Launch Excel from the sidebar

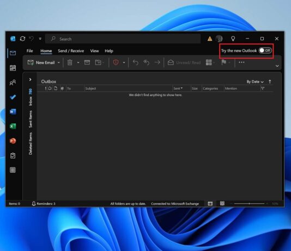pyautogui.click(x=13, y=126)
